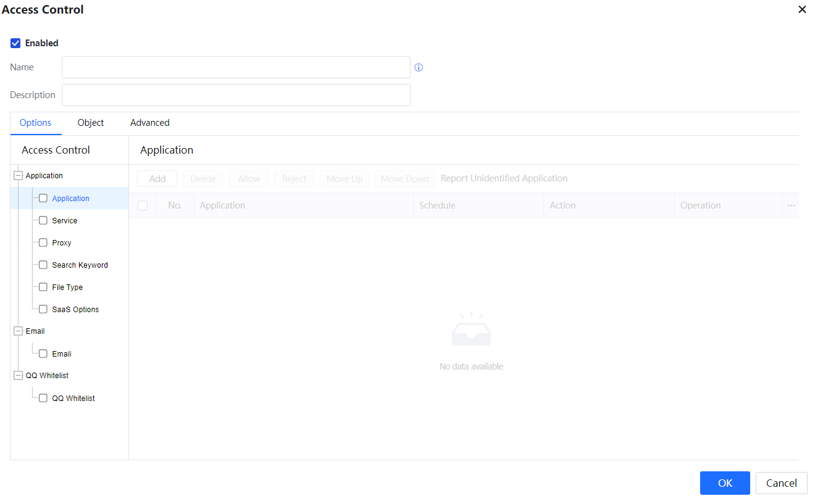This screenshot has height=496, width=815.
Task: Click the Cancel button
Action: (x=781, y=483)
